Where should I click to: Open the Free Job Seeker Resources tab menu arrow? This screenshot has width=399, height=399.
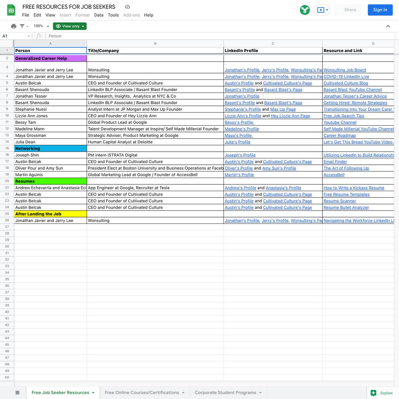point(93,393)
